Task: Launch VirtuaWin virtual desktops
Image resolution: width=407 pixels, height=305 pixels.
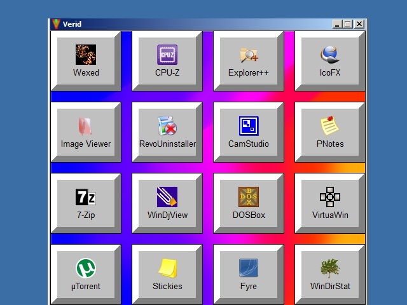Action: coord(330,203)
